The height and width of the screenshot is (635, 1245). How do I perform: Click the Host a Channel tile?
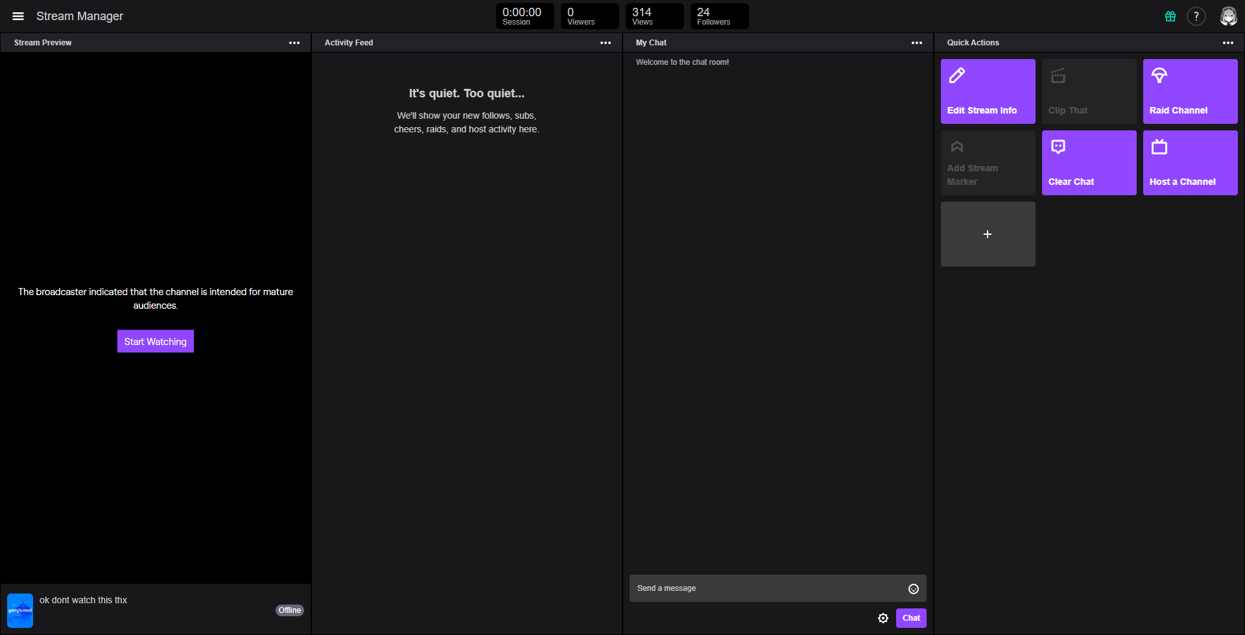(x=1190, y=163)
